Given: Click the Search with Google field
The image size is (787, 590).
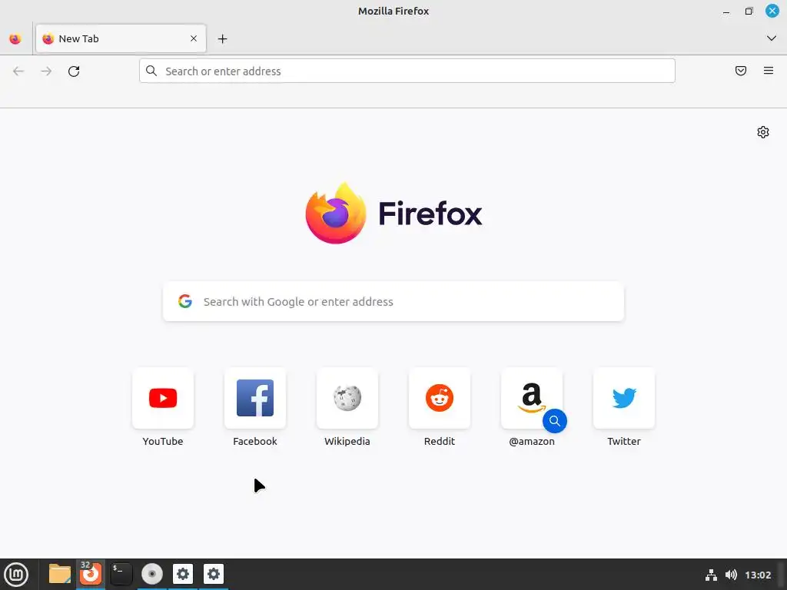Looking at the screenshot, I should (393, 301).
